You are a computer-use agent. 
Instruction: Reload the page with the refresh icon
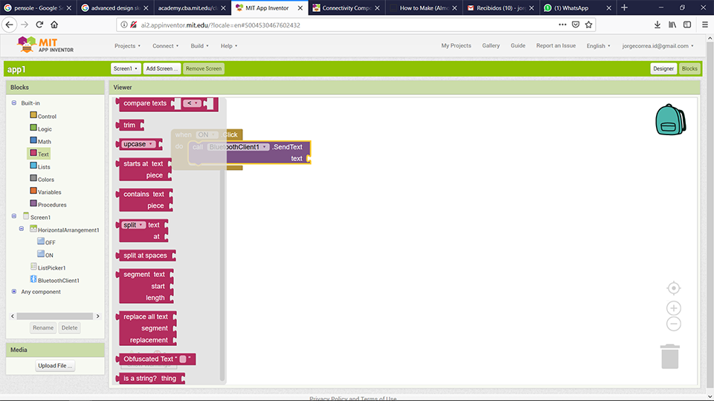click(39, 25)
